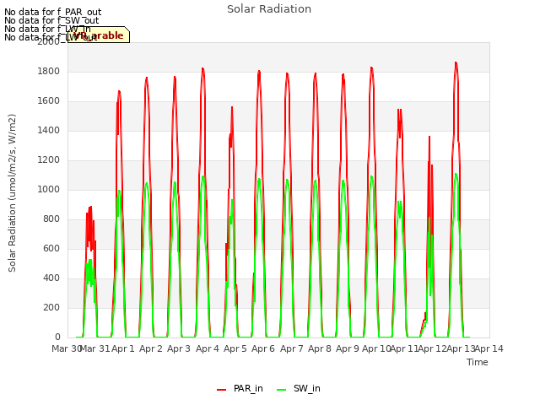Click the Apr 2 x-axis tick label

point(151,348)
